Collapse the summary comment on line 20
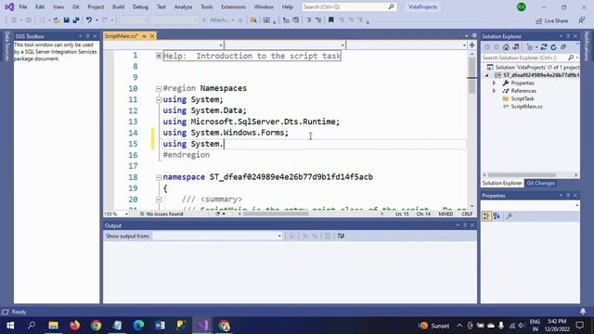This screenshot has width=594, height=334. pos(159,199)
